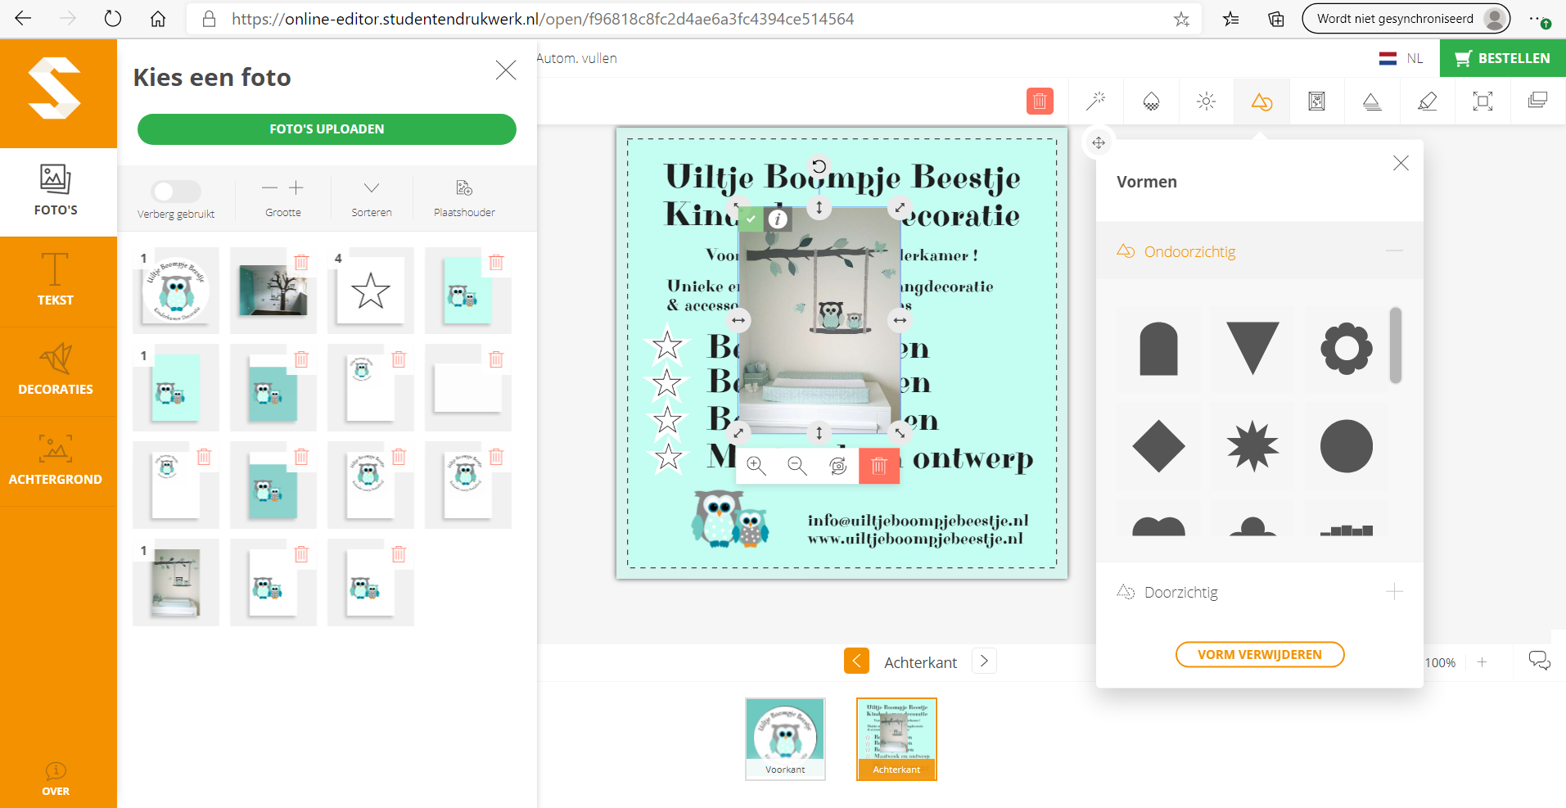Decrease thumbnail size with minus icon
This screenshot has height=808, width=1566.
(269, 188)
